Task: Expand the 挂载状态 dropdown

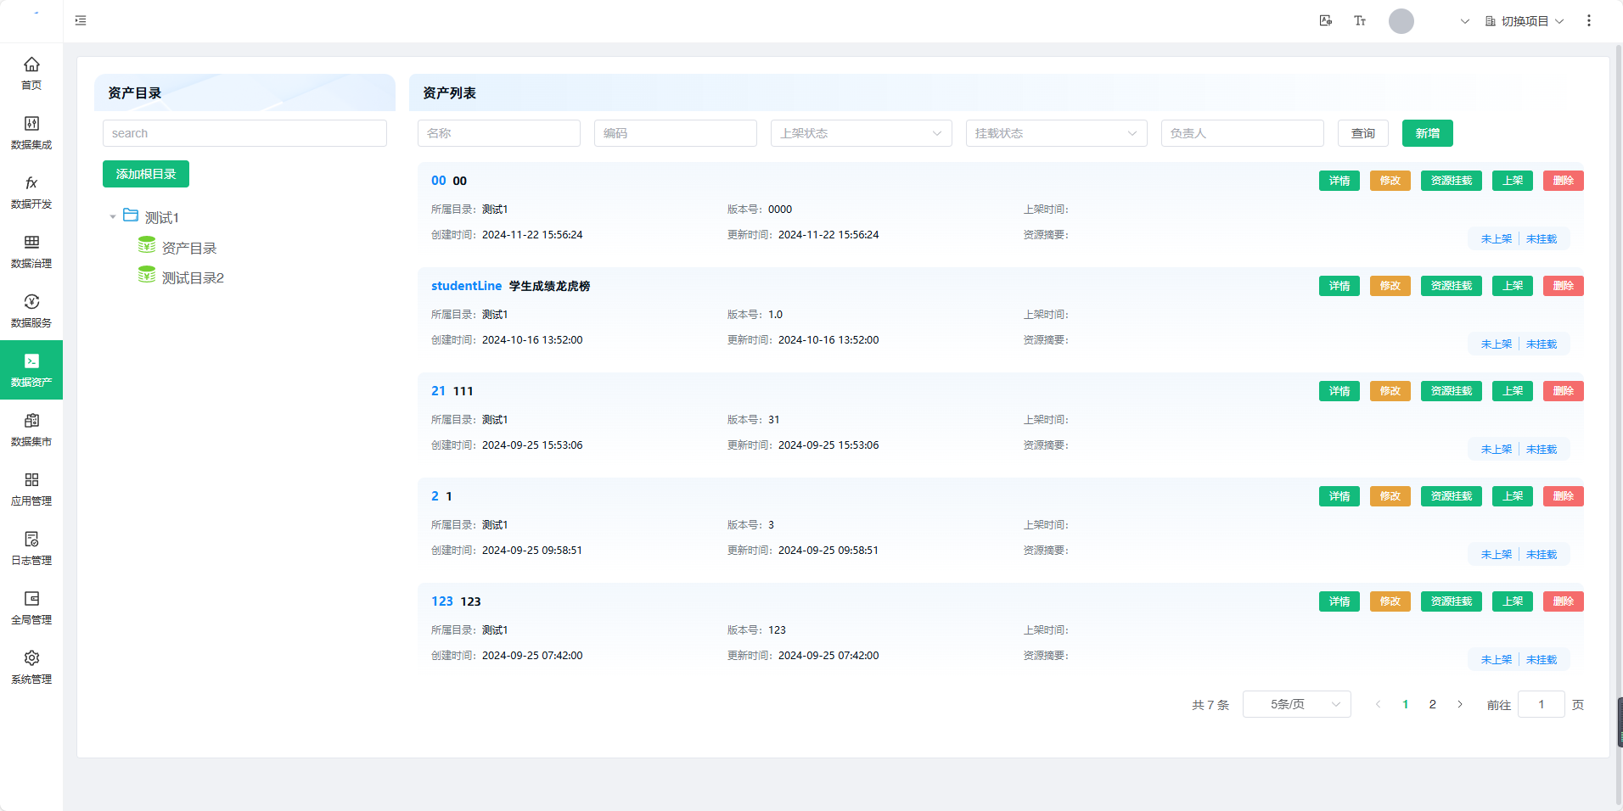Action: click(x=1056, y=133)
